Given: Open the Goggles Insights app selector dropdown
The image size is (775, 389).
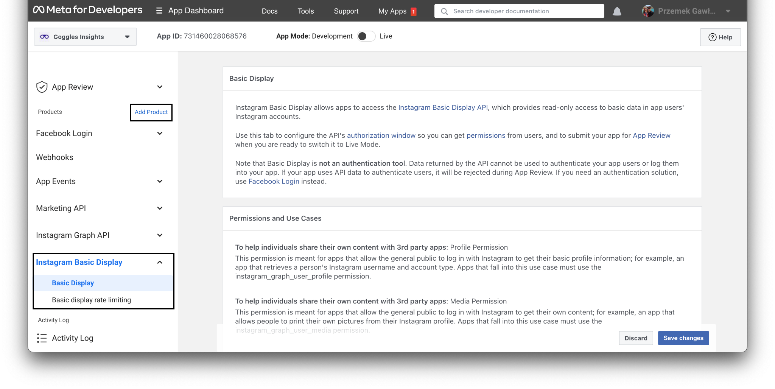Looking at the screenshot, I should coord(85,37).
